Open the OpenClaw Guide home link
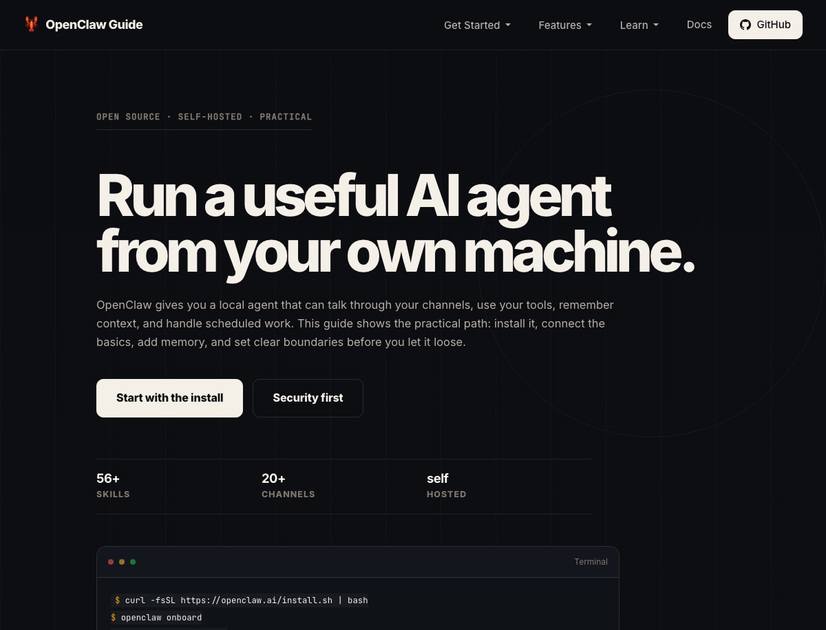The width and height of the screenshot is (826, 630). 83,25
